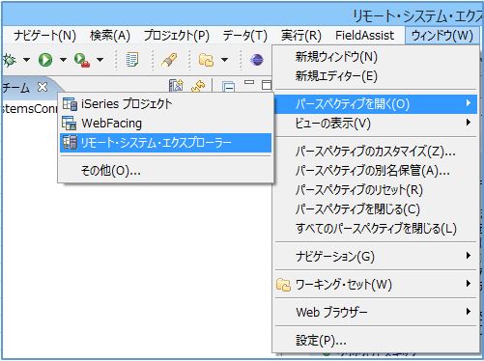
Task: Click the icon left of the link arrows
Action: click(176, 86)
